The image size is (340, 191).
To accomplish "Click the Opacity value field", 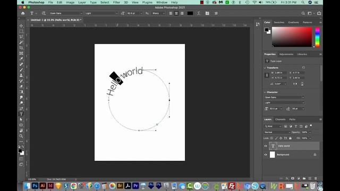I will coord(304,132).
